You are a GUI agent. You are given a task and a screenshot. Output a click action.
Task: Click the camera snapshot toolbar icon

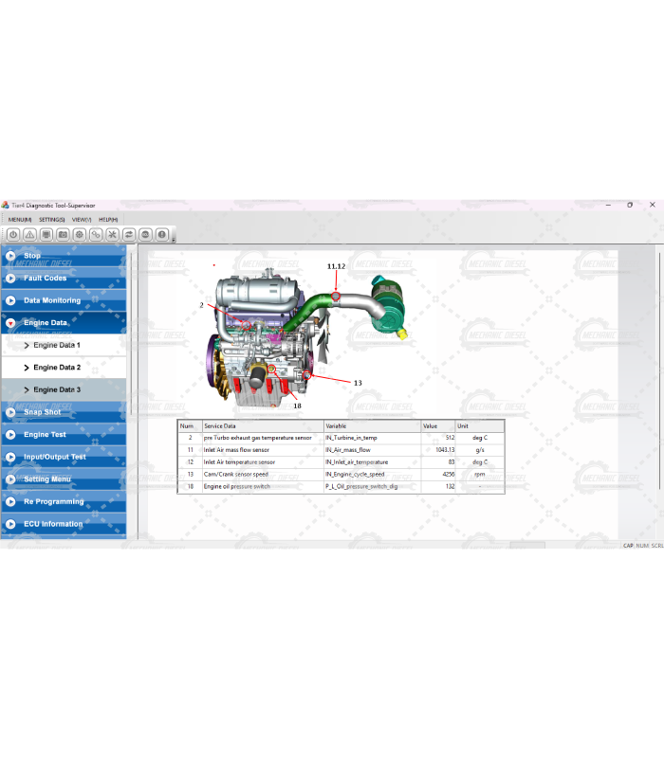coord(63,234)
